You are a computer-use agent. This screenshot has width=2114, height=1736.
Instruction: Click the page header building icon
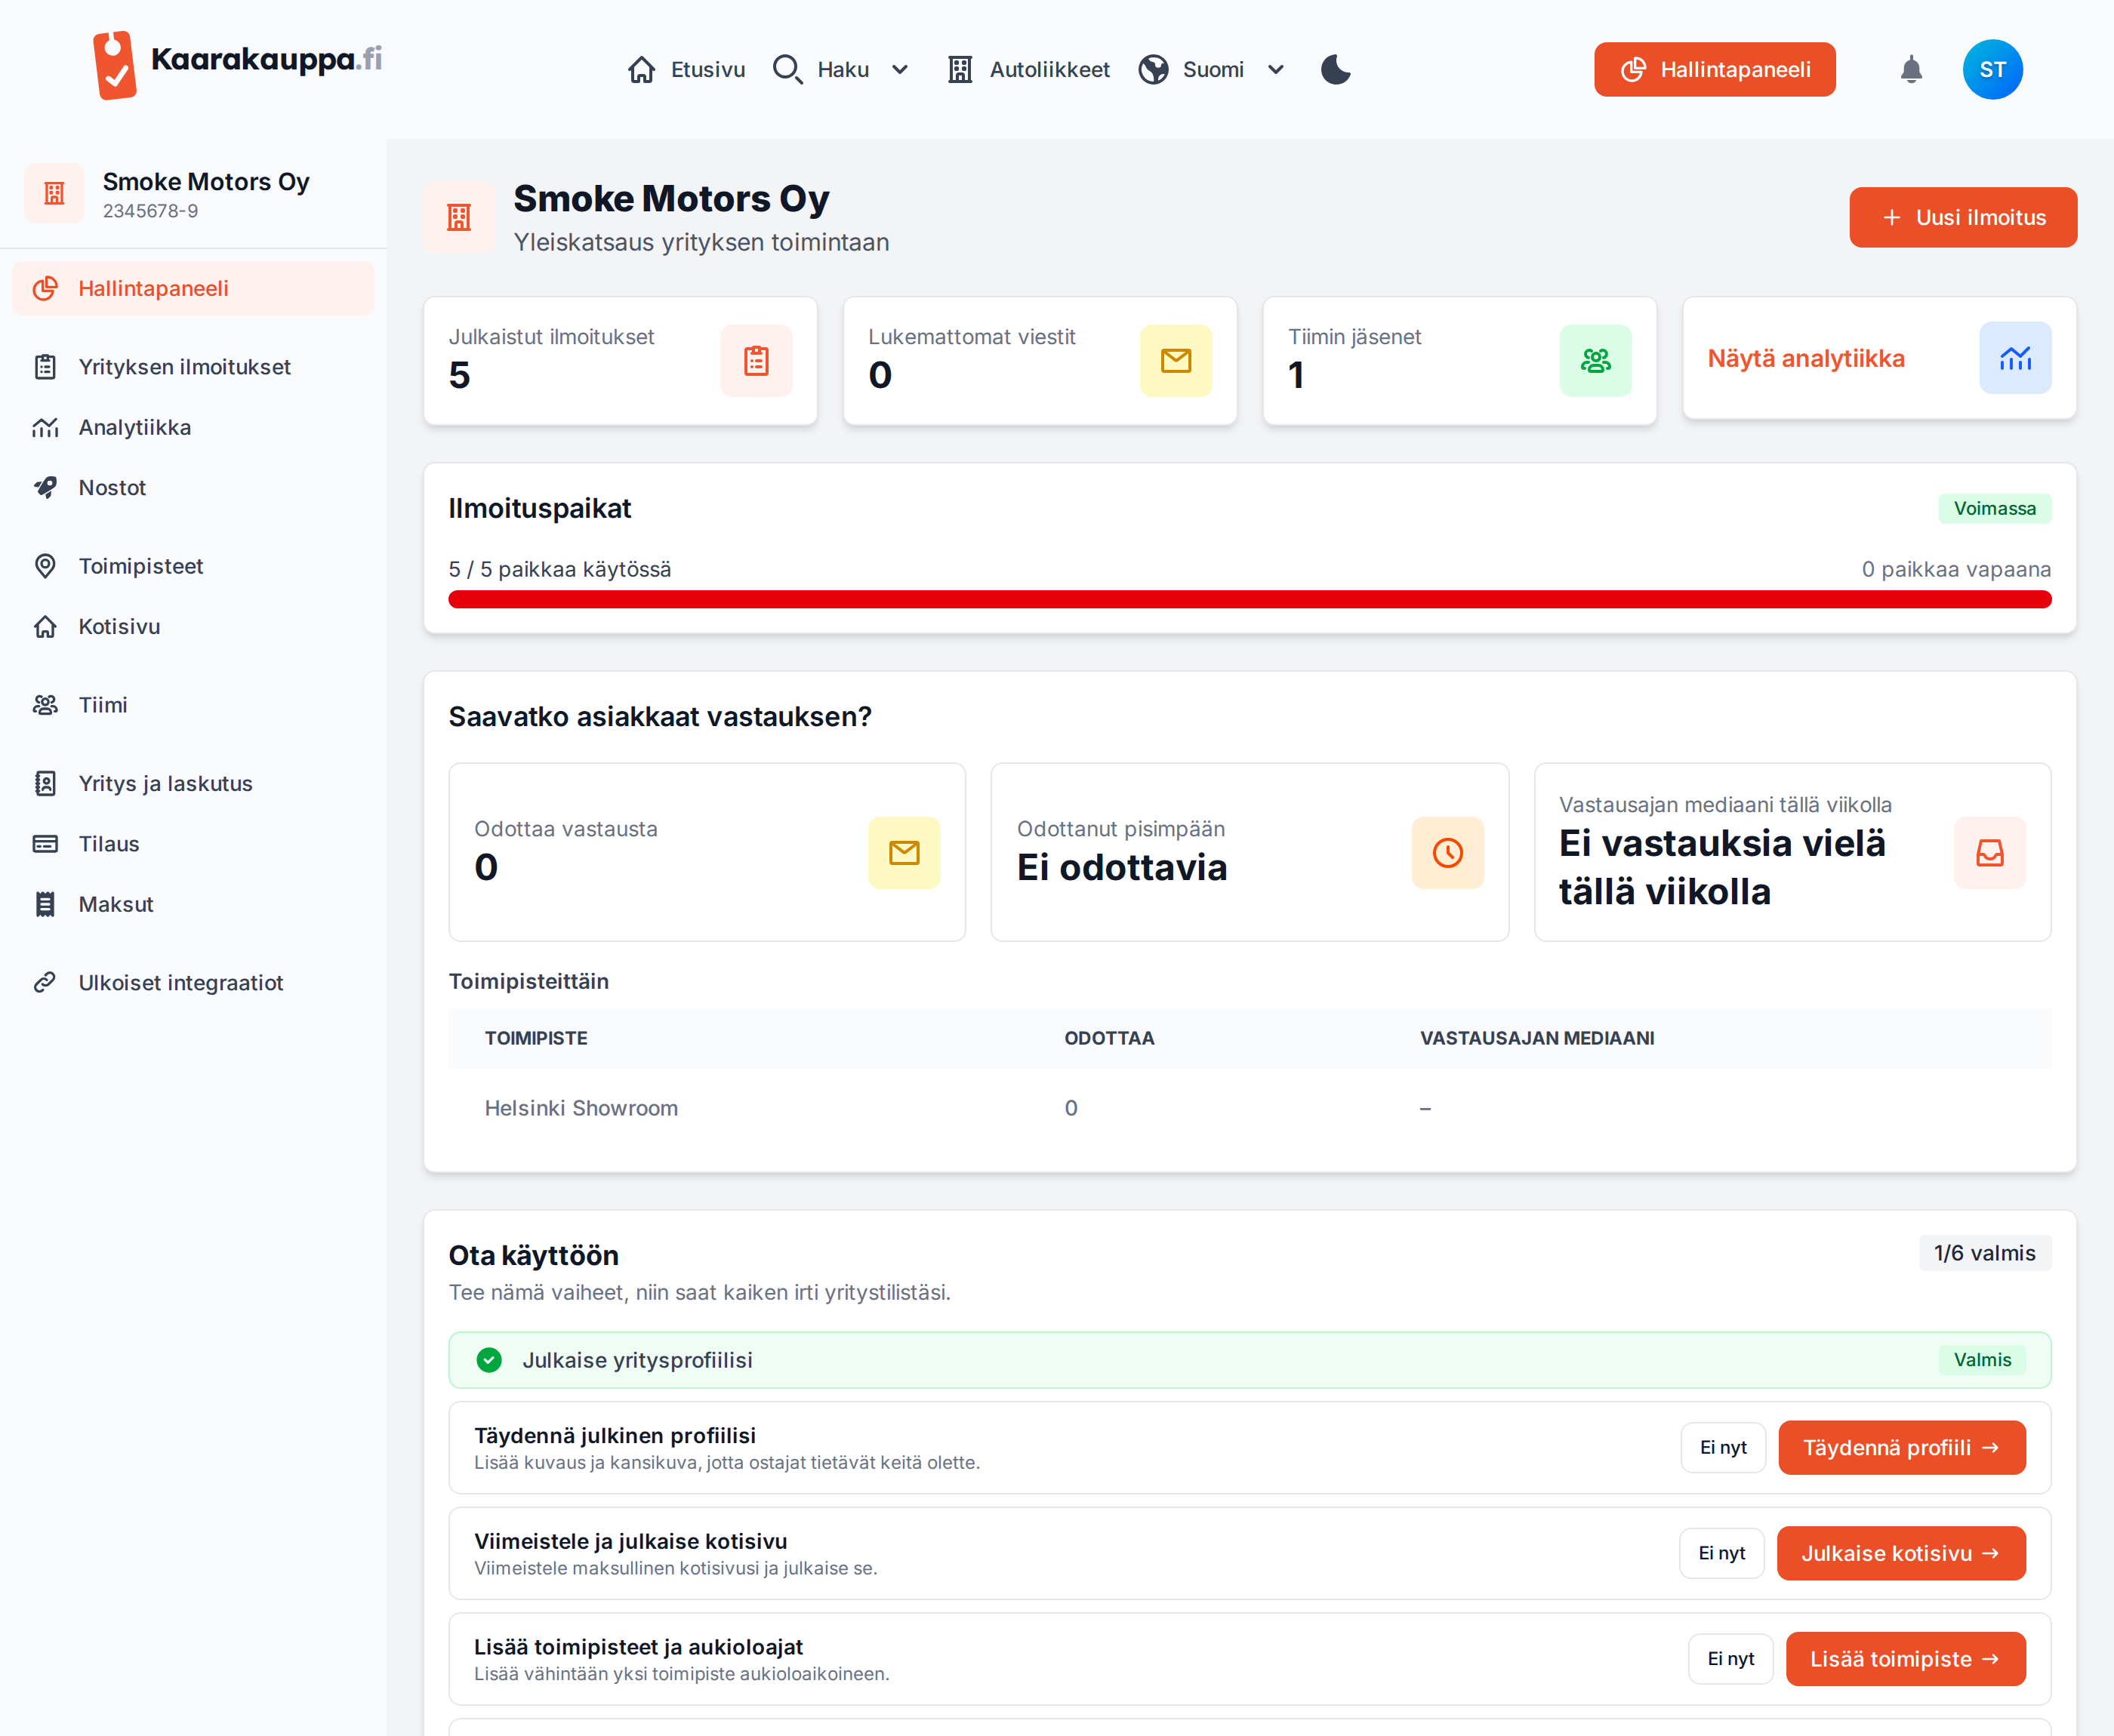(459, 217)
